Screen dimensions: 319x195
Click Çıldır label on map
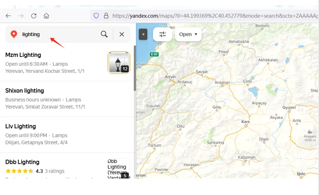(x=247, y=81)
